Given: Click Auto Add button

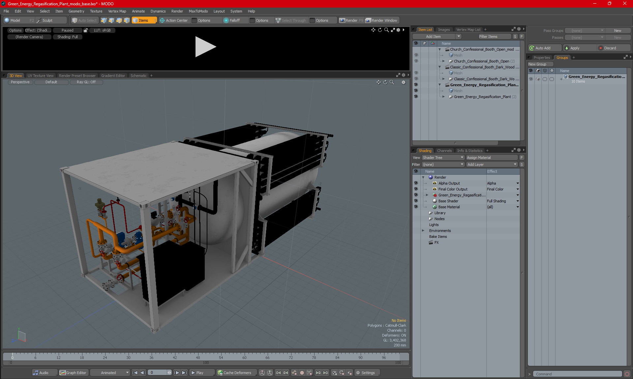Looking at the screenshot, I should [544, 48].
